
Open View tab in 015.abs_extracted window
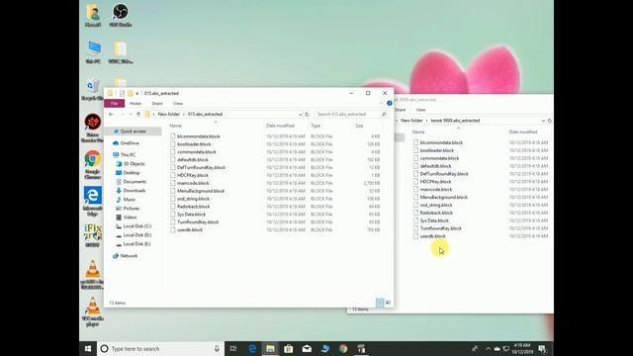[x=178, y=104]
